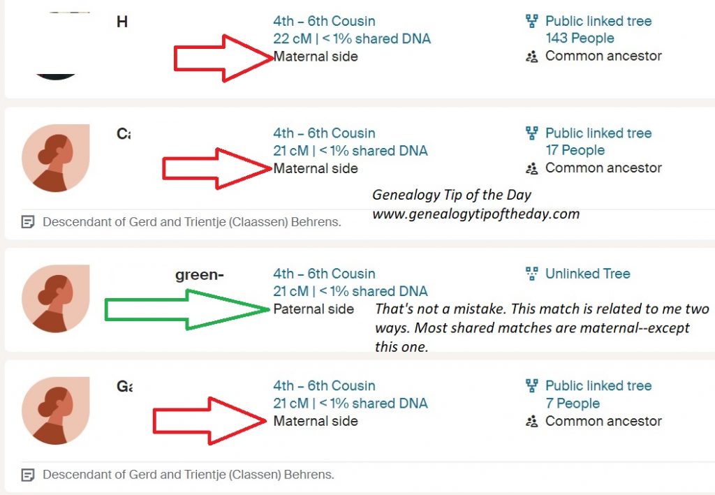Viewport: 715px width, 495px height.
Task: Open the profile avatar for match "Ca"
Action: (x=56, y=158)
